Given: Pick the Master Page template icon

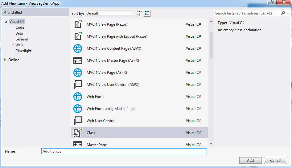Looking at the screenshot, I should (x=78, y=144).
